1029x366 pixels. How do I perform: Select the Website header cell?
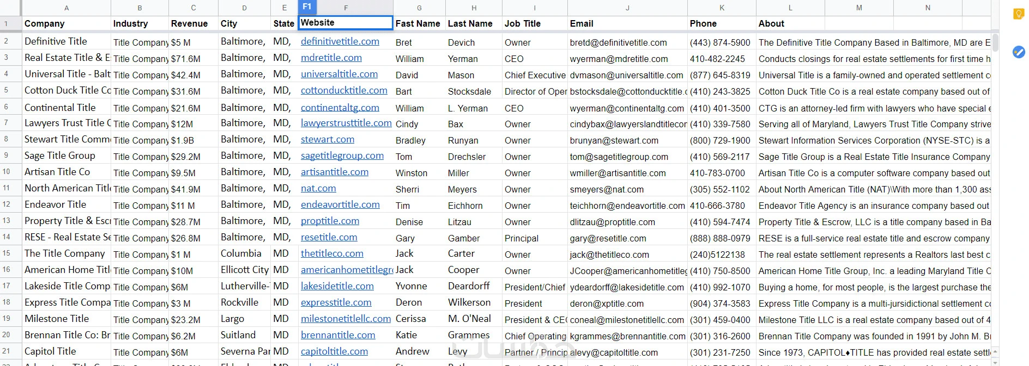click(x=346, y=23)
